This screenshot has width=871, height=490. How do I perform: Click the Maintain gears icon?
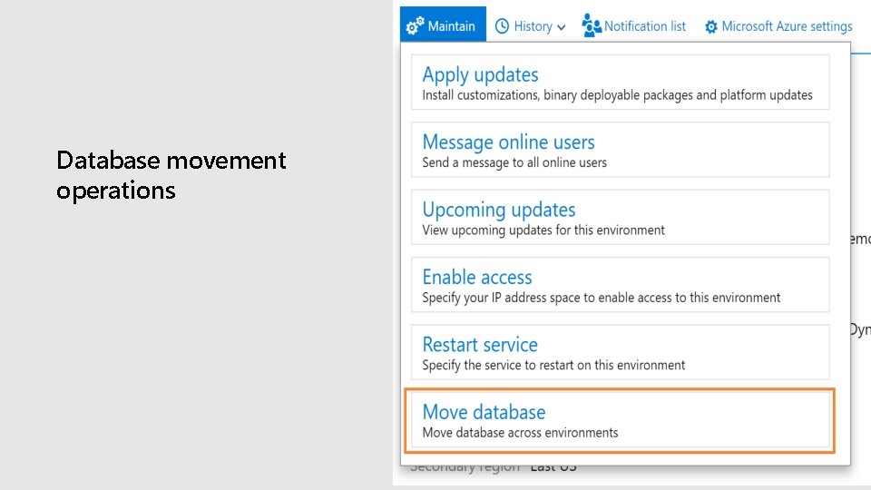point(415,25)
